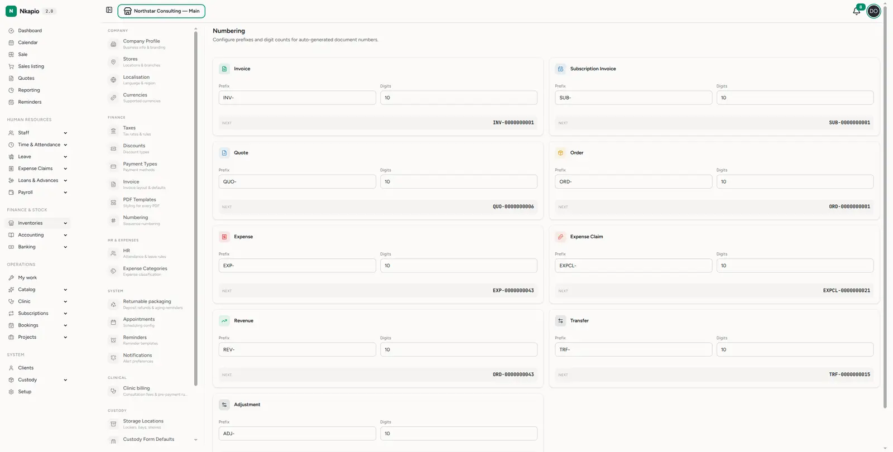This screenshot has width=893, height=452.
Task: Click the next number EXP-0000000043
Action: [x=513, y=291]
